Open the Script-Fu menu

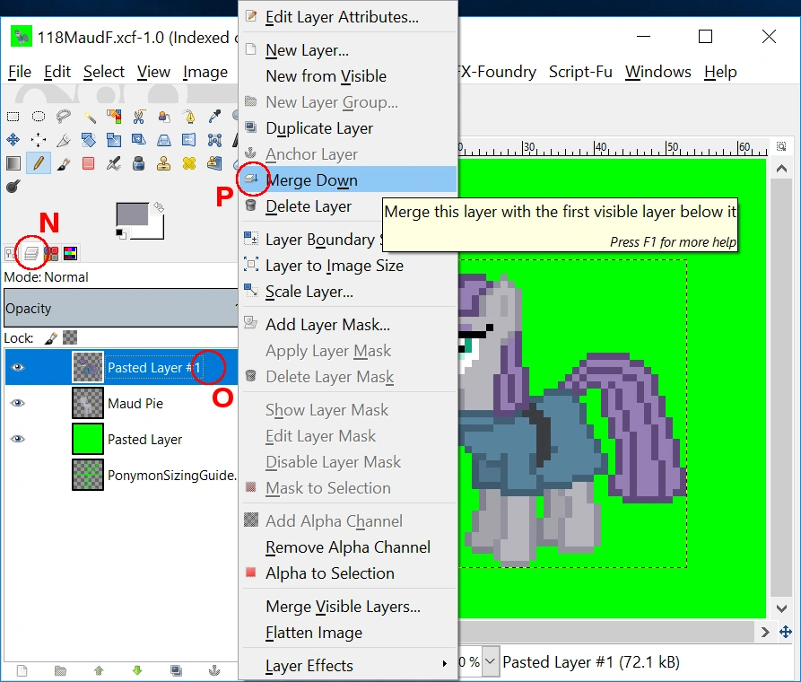pyautogui.click(x=580, y=72)
